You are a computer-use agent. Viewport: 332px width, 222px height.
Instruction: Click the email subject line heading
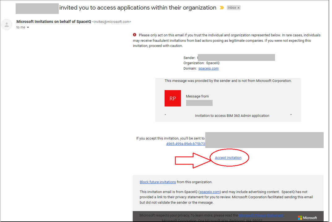[138, 8]
